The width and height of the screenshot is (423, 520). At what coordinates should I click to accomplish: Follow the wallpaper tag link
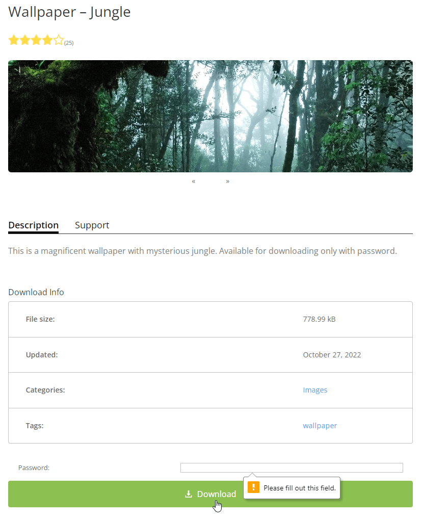[320, 426]
